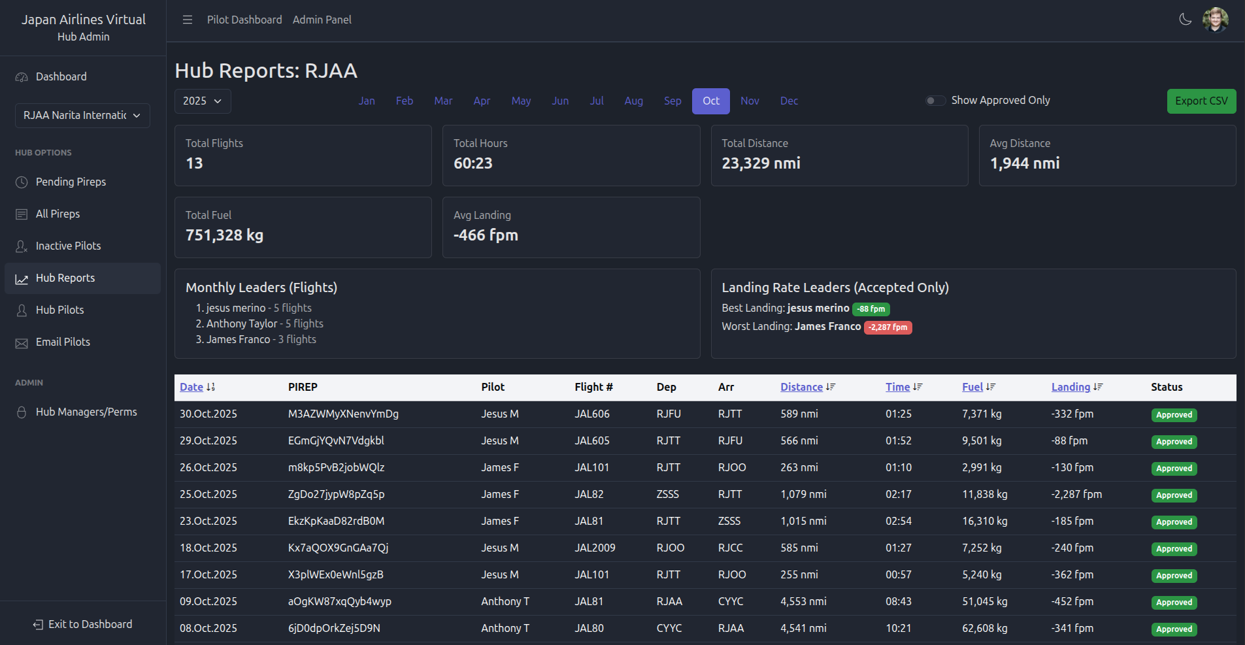The width and height of the screenshot is (1245, 645).
Task: Click PIREP ID EGmGjYQvN7Vdgkbl
Action: tap(336, 440)
